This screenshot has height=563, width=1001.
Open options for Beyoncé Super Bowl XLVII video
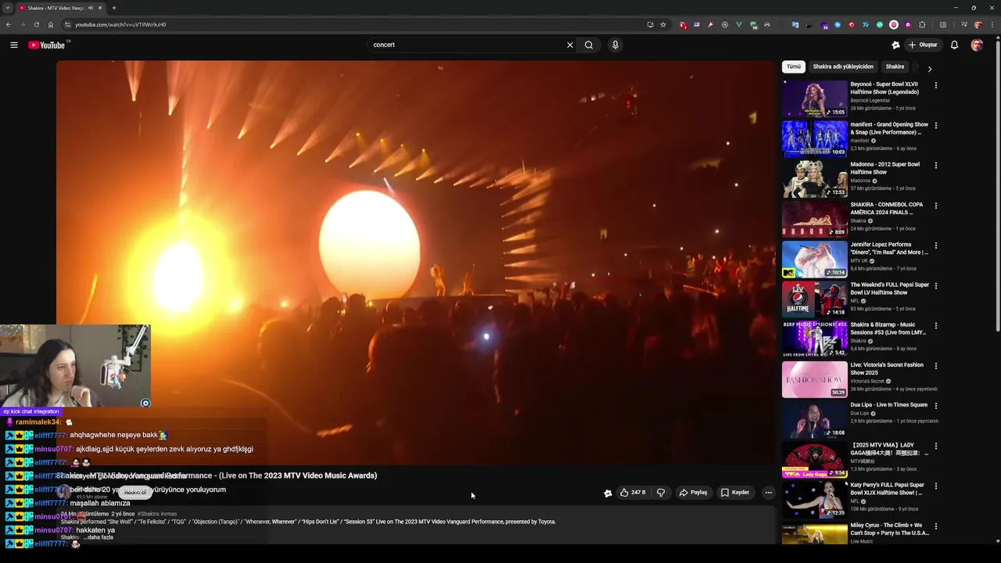click(x=936, y=85)
